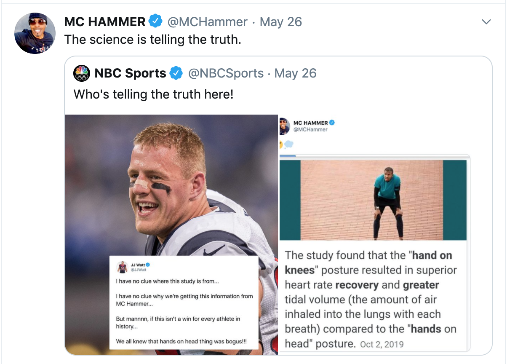The width and height of the screenshot is (507, 364).
Task: Open the NBC Sports account name
Action: (x=130, y=73)
